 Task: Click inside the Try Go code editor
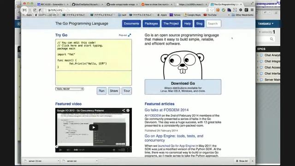click(x=94, y=55)
